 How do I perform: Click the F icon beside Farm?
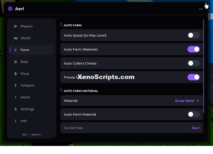pos(16,50)
